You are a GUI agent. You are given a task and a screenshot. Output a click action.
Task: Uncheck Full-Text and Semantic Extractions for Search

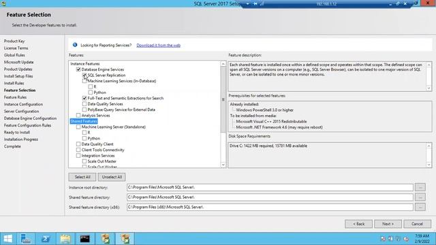click(84, 98)
